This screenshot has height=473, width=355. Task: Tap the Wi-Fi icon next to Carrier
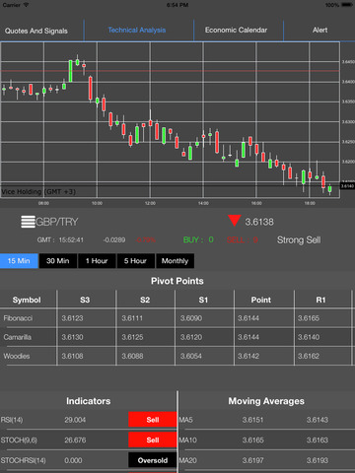pyautogui.click(x=26, y=5)
